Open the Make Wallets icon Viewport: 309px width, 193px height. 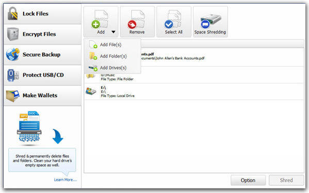tap(12, 96)
